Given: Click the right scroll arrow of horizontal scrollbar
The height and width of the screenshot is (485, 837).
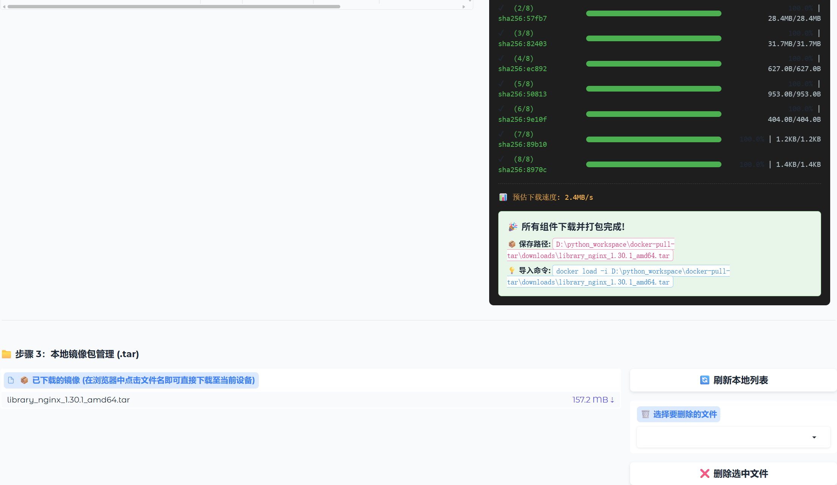Looking at the screenshot, I should click(464, 6).
